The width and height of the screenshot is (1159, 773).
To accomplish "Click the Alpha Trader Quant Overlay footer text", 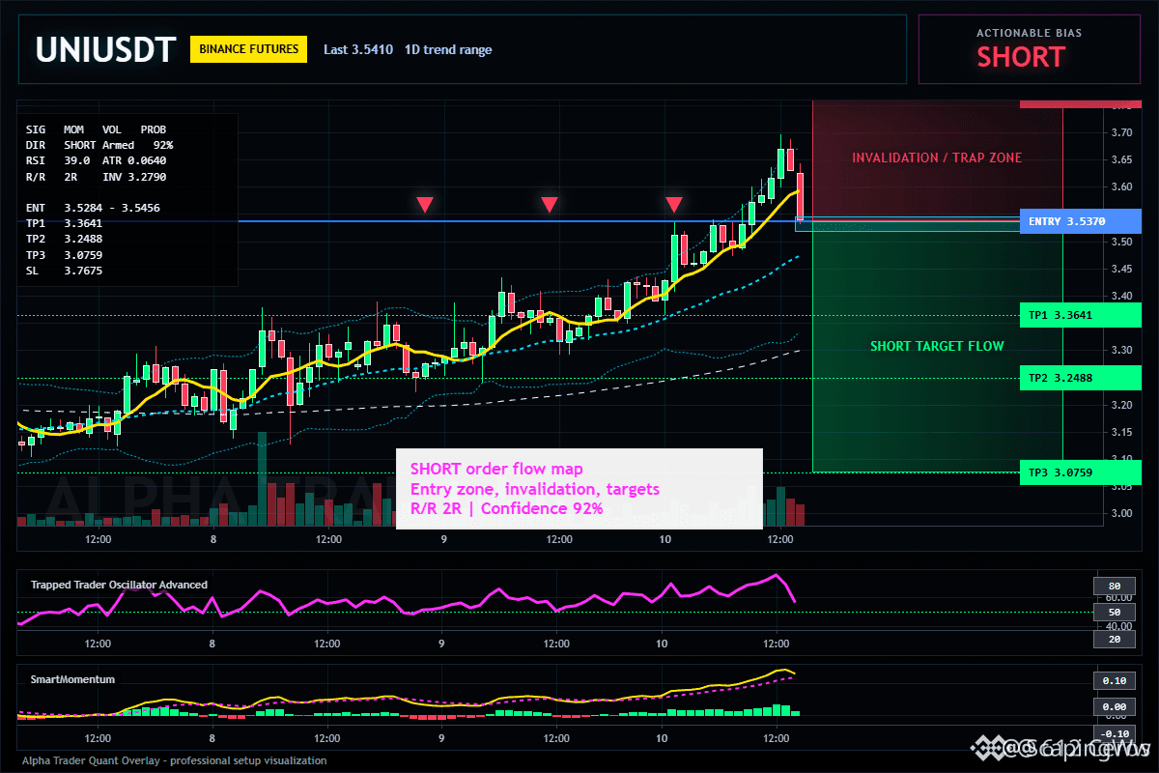I will coord(174,760).
